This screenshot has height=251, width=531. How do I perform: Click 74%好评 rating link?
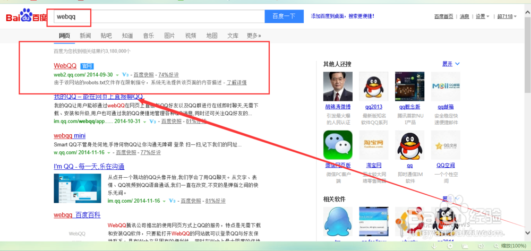pyautogui.click(x=169, y=75)
